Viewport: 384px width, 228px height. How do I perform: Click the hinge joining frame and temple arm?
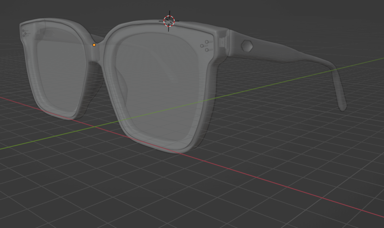[223, 42]
